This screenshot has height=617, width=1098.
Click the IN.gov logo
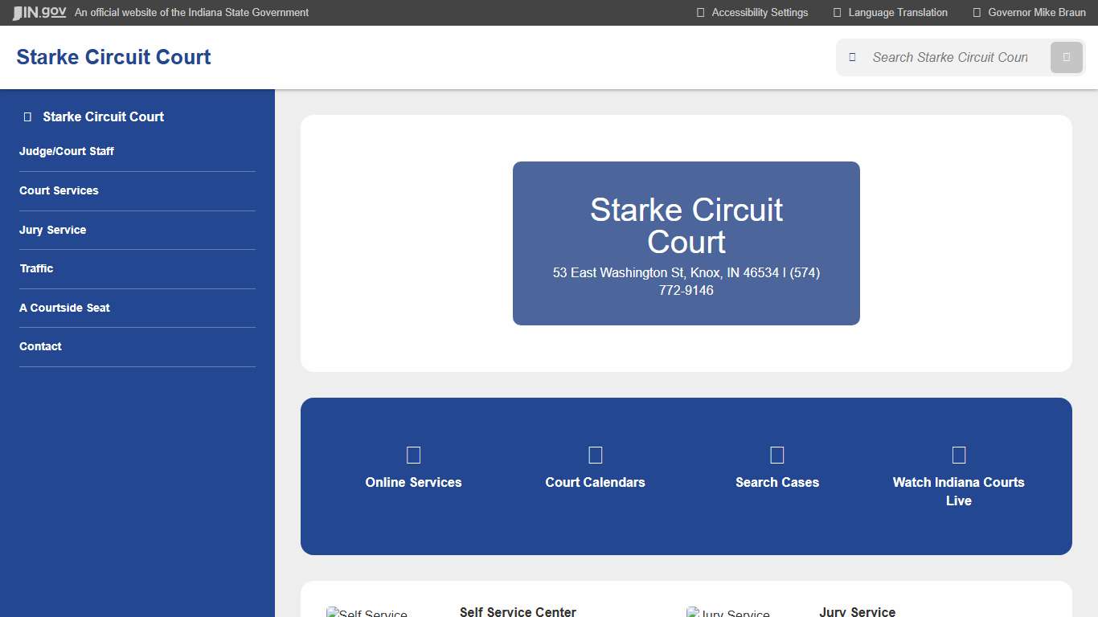point(39,12)
